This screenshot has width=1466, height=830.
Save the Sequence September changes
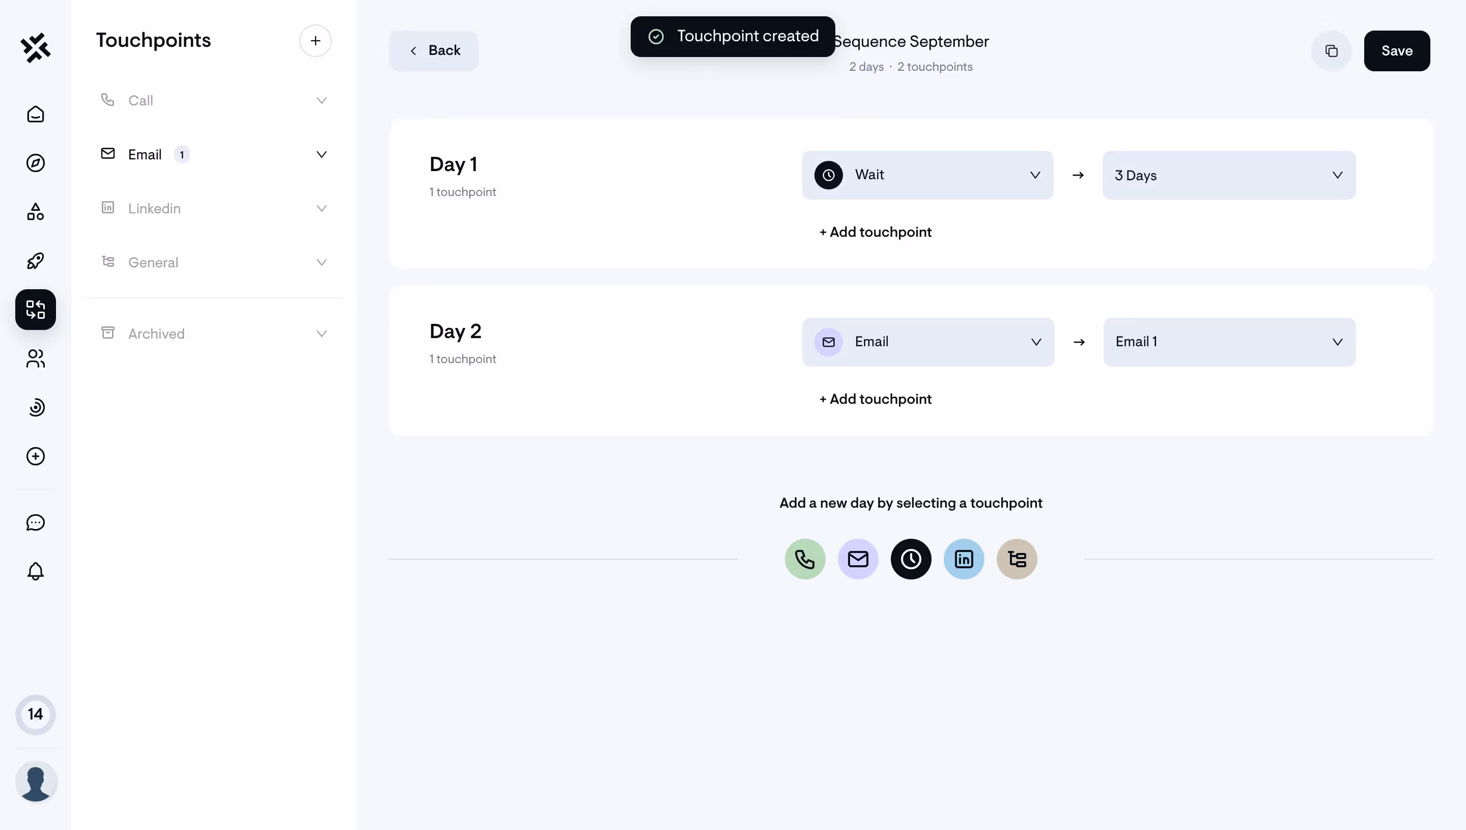(1397, 51)
